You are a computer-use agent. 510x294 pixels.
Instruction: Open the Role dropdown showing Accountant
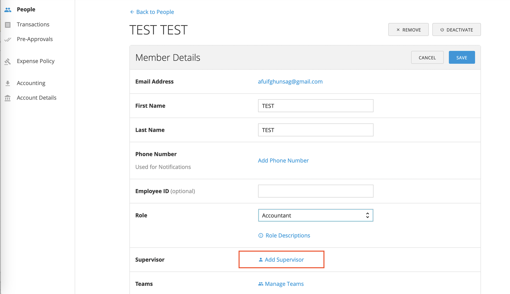click(x=315, y=215)
